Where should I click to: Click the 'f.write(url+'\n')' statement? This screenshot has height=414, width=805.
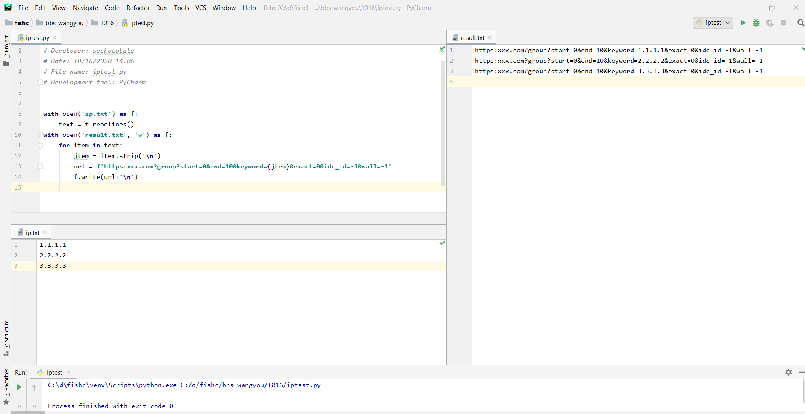click(106, 177)
